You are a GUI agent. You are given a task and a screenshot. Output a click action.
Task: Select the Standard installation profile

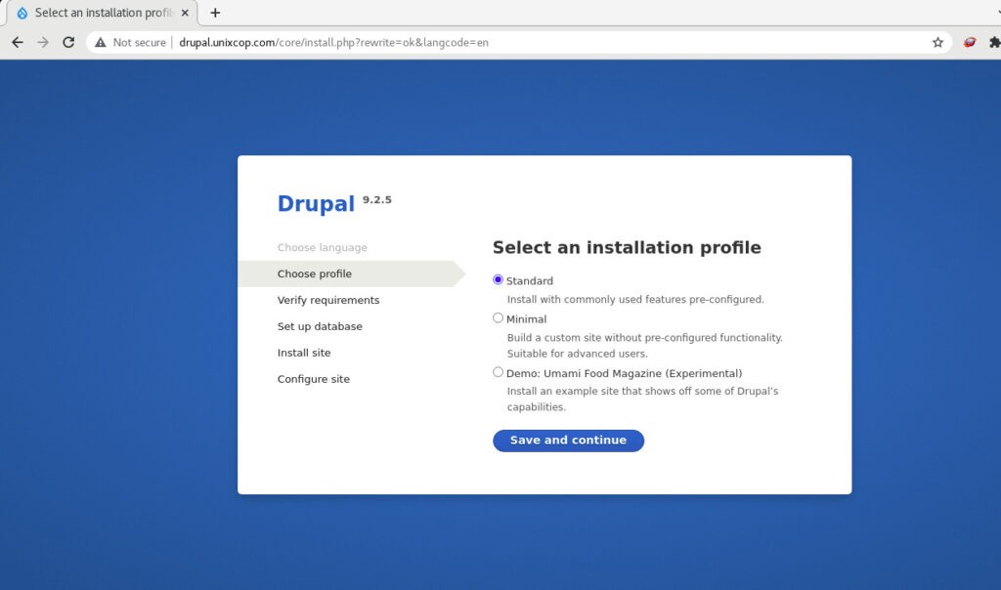click(498, 280)
